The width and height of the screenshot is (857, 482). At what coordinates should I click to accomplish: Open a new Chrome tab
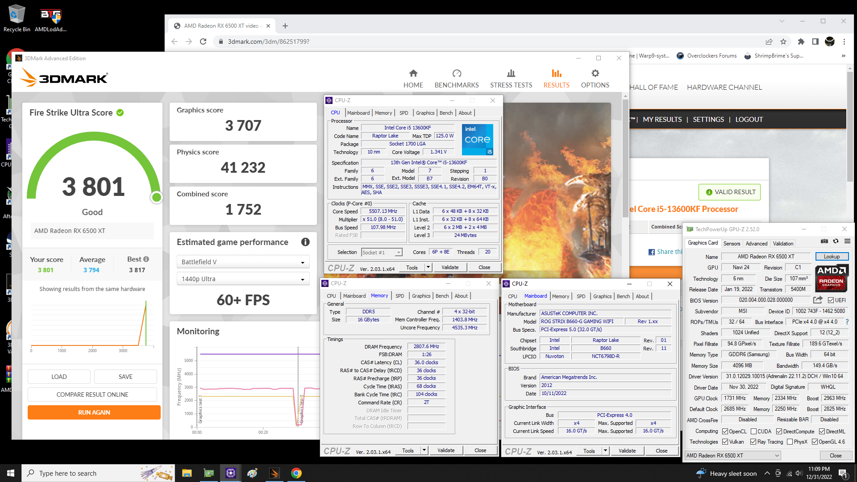click(x=285, y=26)
